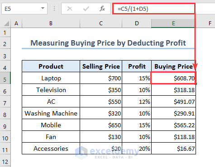This screenshot has height=167, width=215.
Task: Select column A header
Action: pyautogui.click(x=16, y=23)
